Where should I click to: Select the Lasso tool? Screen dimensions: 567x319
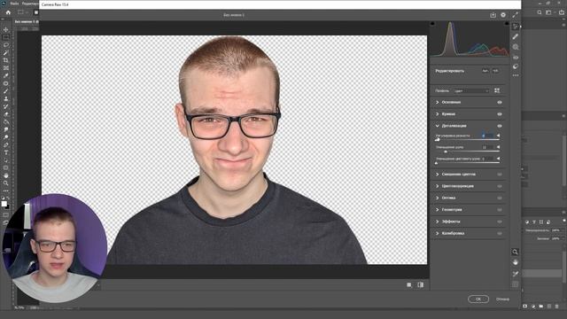[x=6, y=45]
